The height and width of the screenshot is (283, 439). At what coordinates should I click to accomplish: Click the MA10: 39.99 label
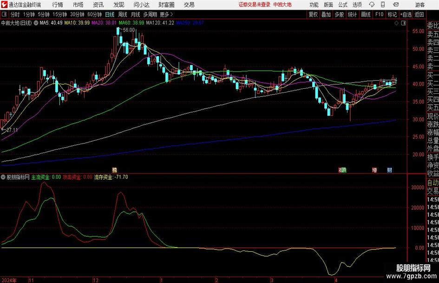[77, 23]
